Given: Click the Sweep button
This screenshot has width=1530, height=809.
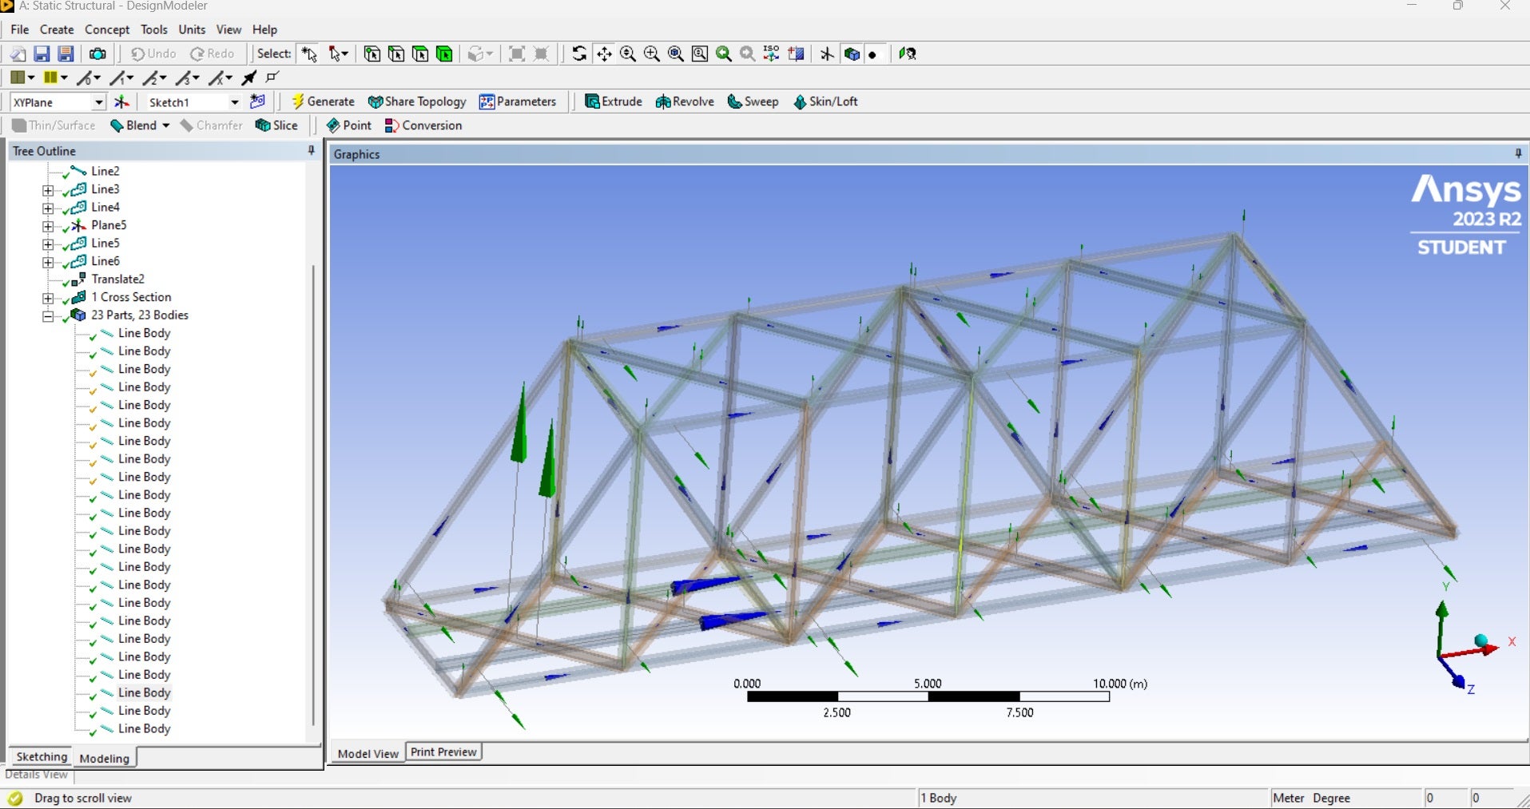Looking at the screenshot, I should (753, 101).
